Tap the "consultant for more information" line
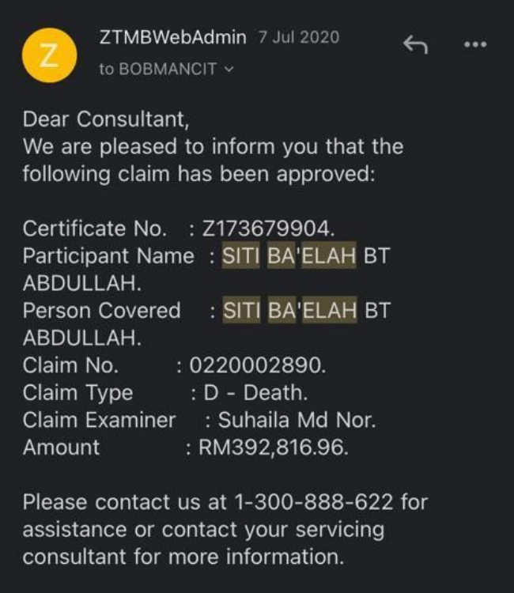This screenshot has height=593, width=514. click(183, 556)
